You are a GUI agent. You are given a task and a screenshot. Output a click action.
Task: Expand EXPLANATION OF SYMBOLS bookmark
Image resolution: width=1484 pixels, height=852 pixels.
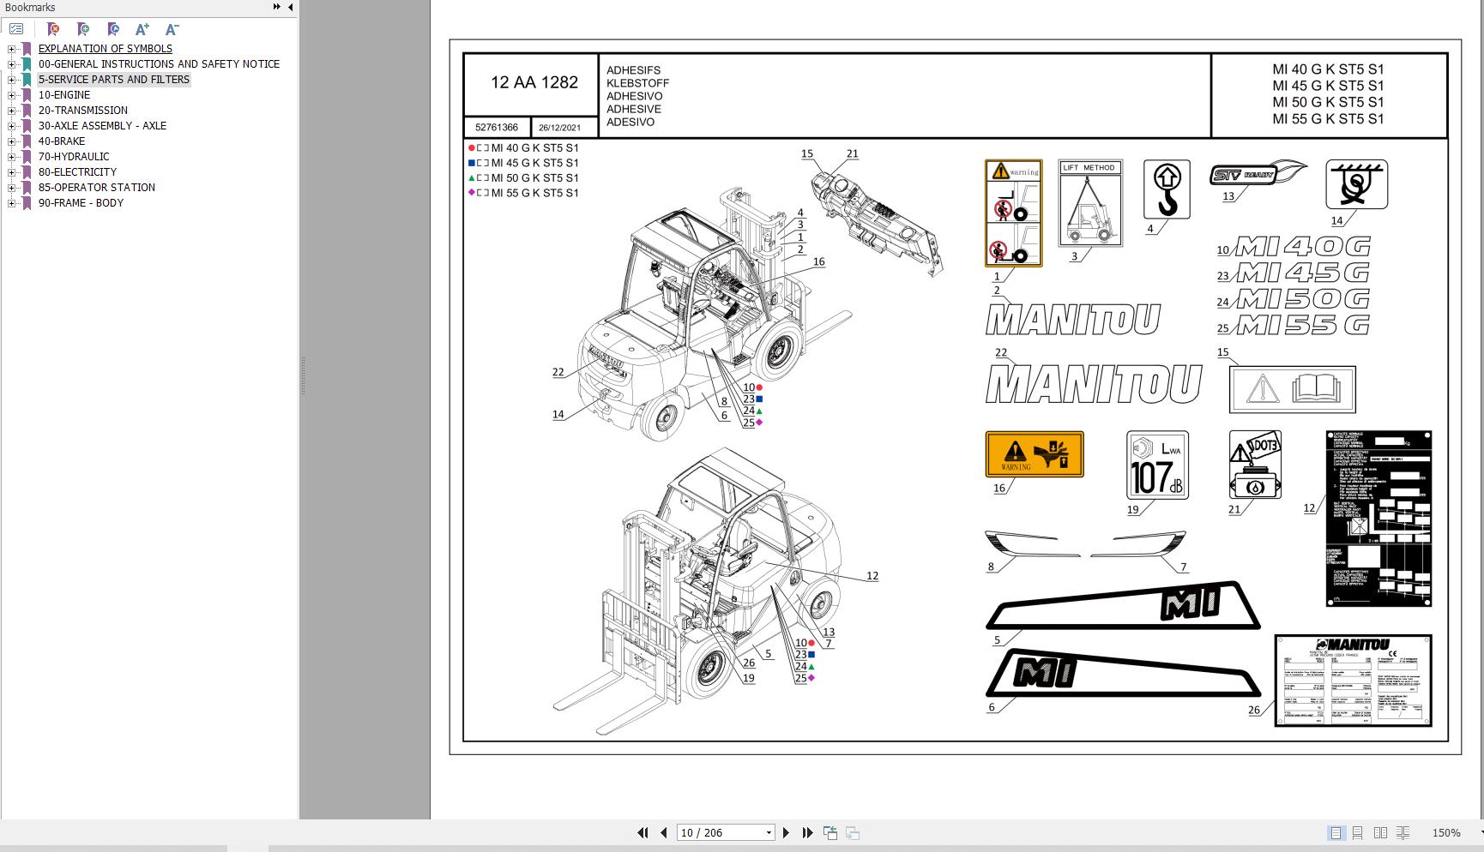point(12,49)
